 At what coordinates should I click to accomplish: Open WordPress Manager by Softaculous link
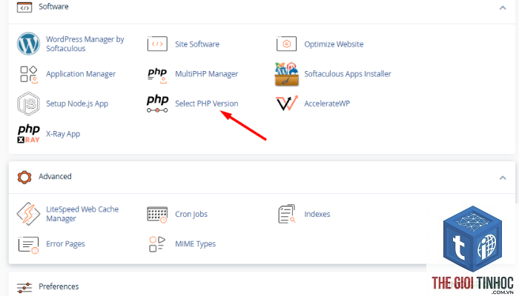coord(85,44)
